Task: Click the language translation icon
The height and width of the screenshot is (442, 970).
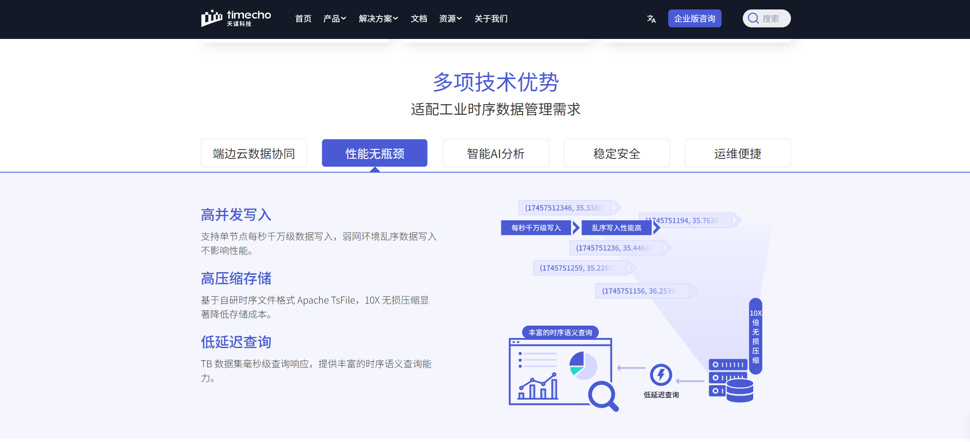Action: 651,19
